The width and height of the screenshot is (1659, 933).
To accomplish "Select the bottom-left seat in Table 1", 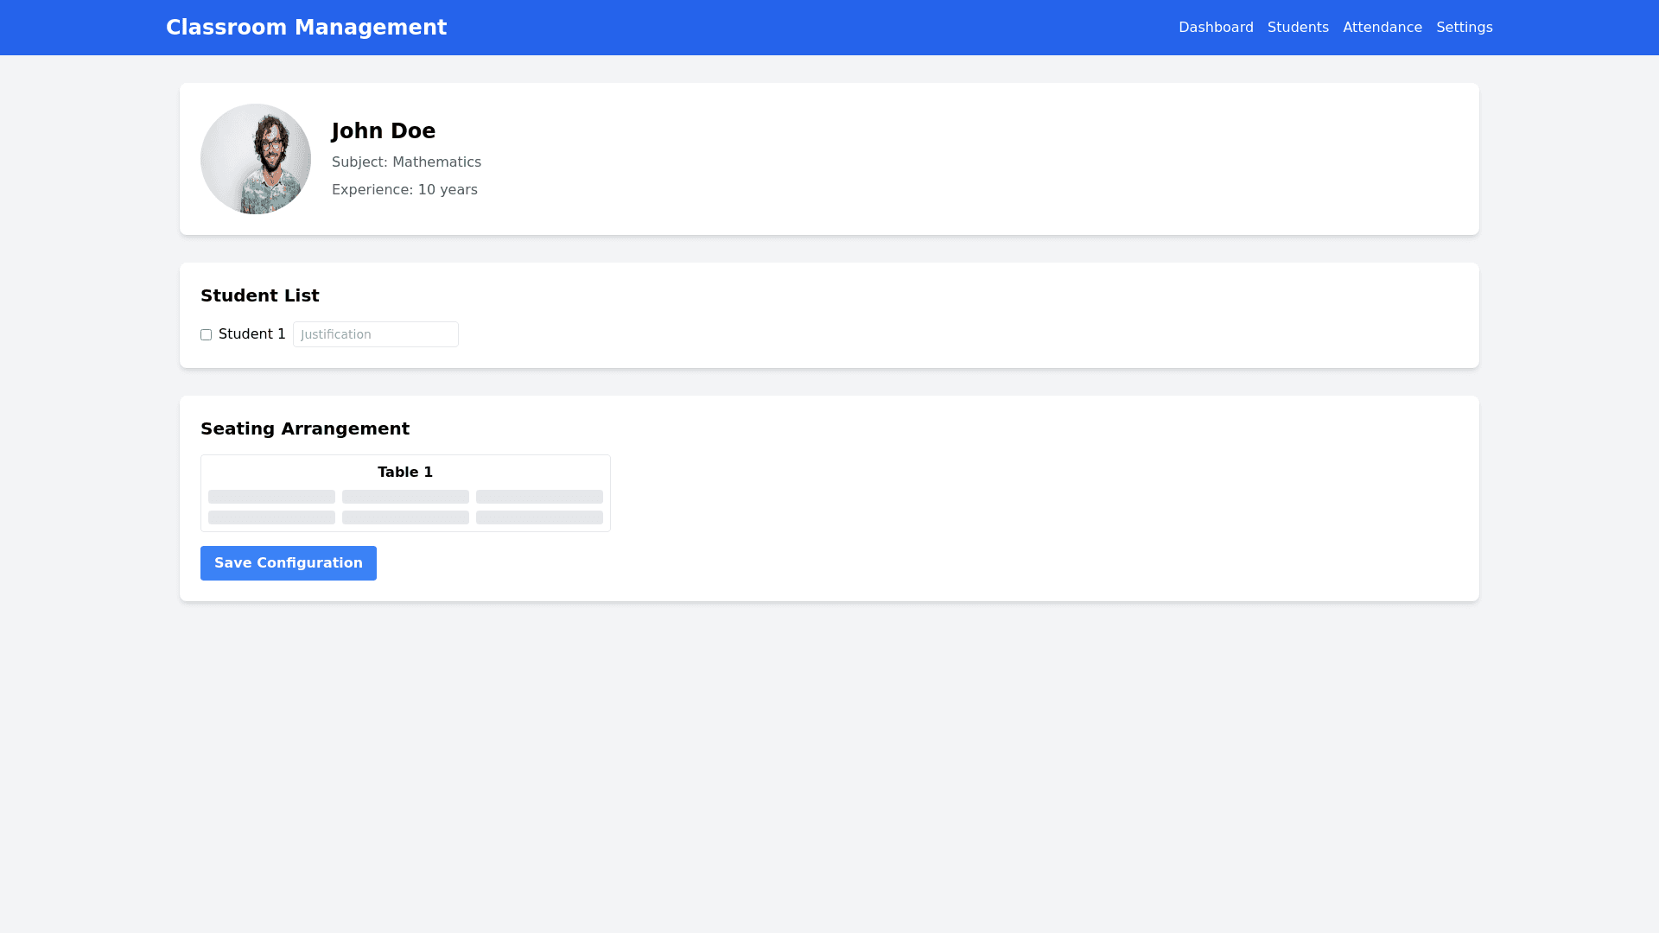I will click(271, 517).
